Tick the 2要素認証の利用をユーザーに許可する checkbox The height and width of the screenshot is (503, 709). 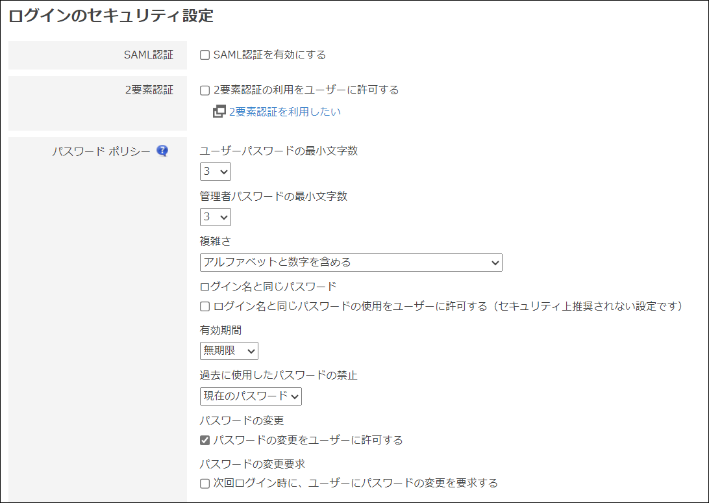pos(205,90)
